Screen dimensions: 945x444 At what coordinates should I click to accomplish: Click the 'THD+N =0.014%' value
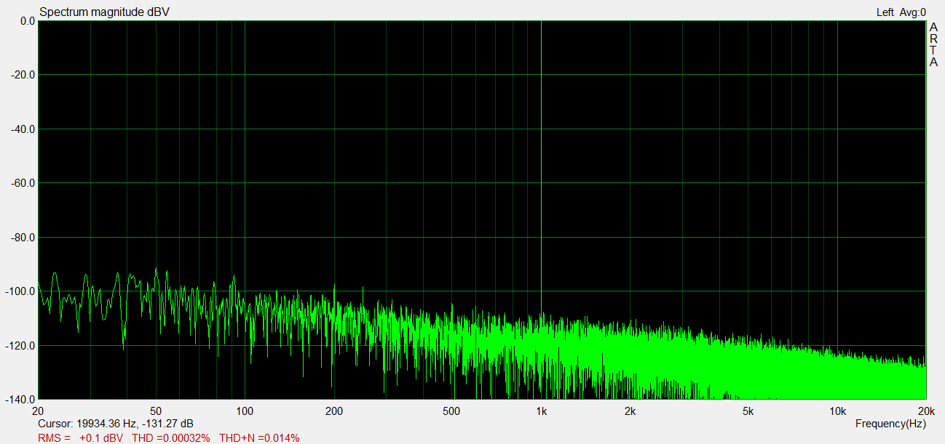click(259, 437)
